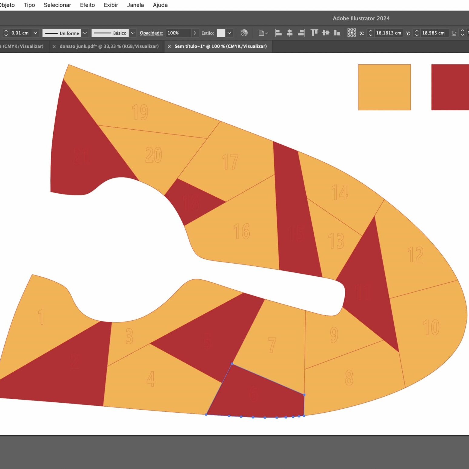Expand the Uniforme stroke profile dropdown
This screenshot has width=469, height=469.
85,33
